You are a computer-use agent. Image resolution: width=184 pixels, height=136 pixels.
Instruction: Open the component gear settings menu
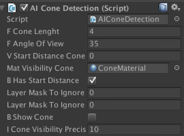(x=175, y=7)
